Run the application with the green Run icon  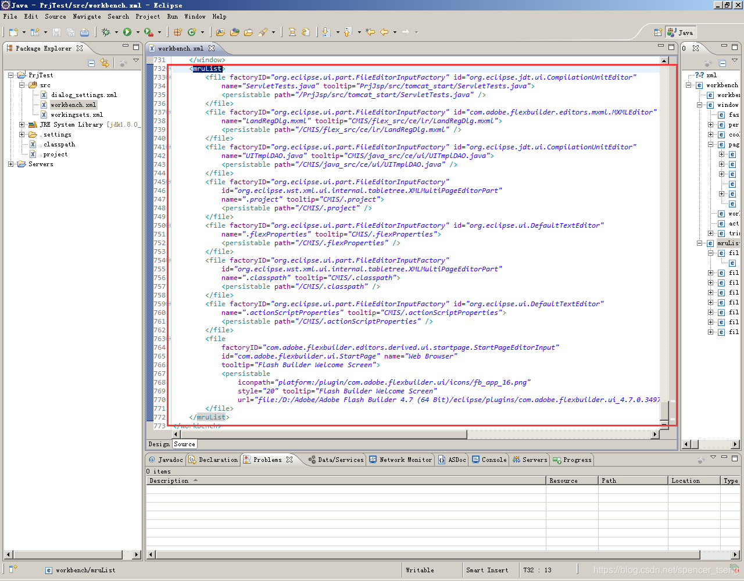click(x=127, y=32)
